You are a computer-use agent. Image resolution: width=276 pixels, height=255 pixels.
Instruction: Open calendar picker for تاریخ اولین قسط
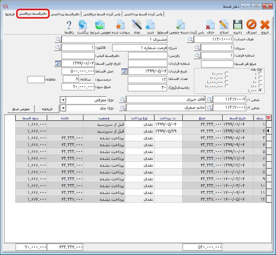click(x=58, y=63)
